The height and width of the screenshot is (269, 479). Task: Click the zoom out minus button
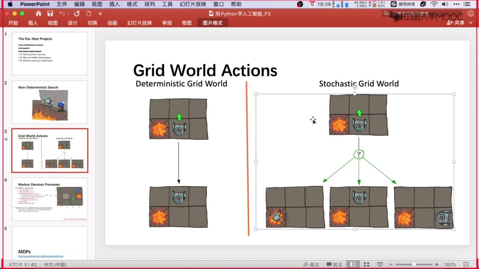pyautogui.click(x=391, y=265)
